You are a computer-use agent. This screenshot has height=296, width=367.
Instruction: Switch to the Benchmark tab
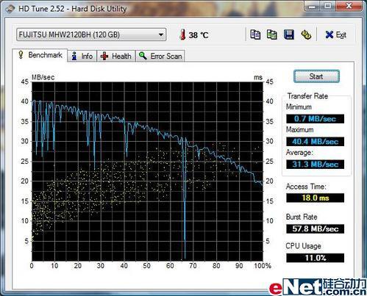(40, 55)
